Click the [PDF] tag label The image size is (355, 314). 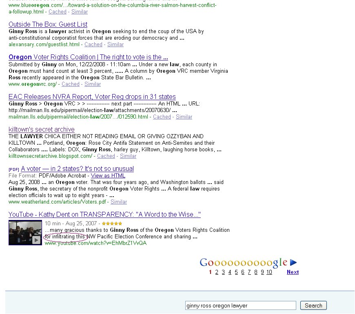tap(13, 170)
